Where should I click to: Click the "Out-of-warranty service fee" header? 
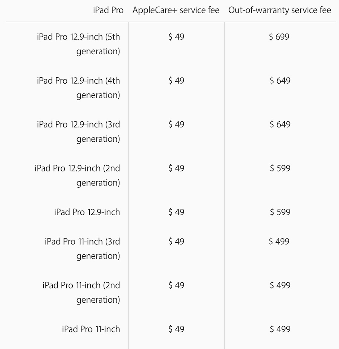tap(280, 10)
